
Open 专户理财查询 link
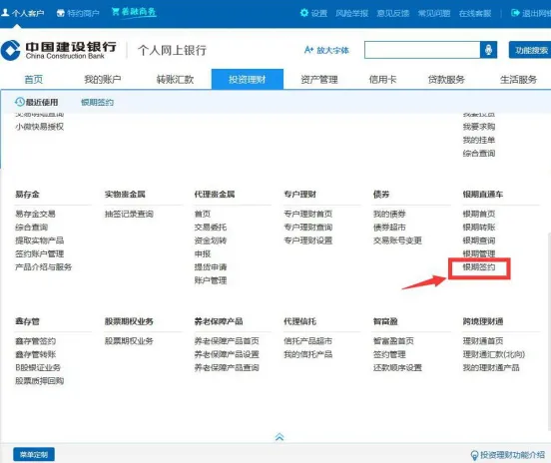coord(308,227)
